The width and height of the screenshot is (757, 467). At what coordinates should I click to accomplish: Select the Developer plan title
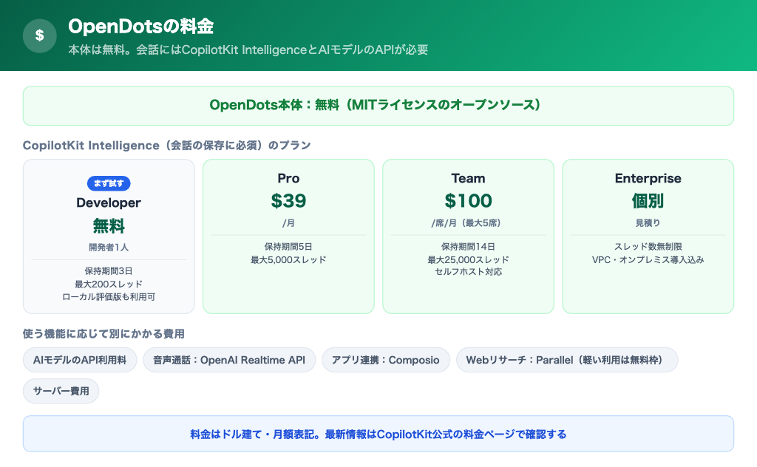pyautogui.click(x=109, y=202)
